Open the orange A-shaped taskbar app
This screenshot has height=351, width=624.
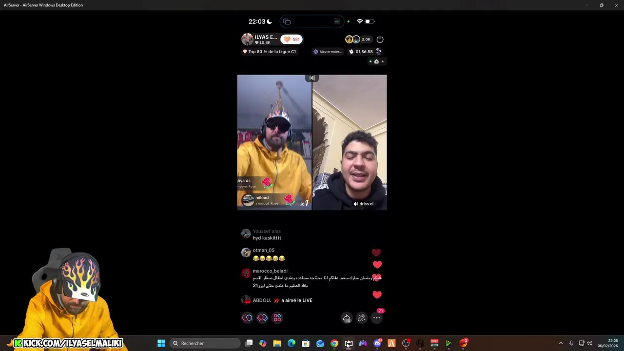tap(391, 343)
